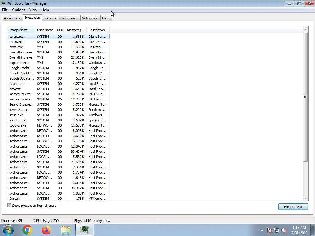Viewport: 315px width, 236px height.
Task: Open the View menu
Action: [x=33, y=10]
